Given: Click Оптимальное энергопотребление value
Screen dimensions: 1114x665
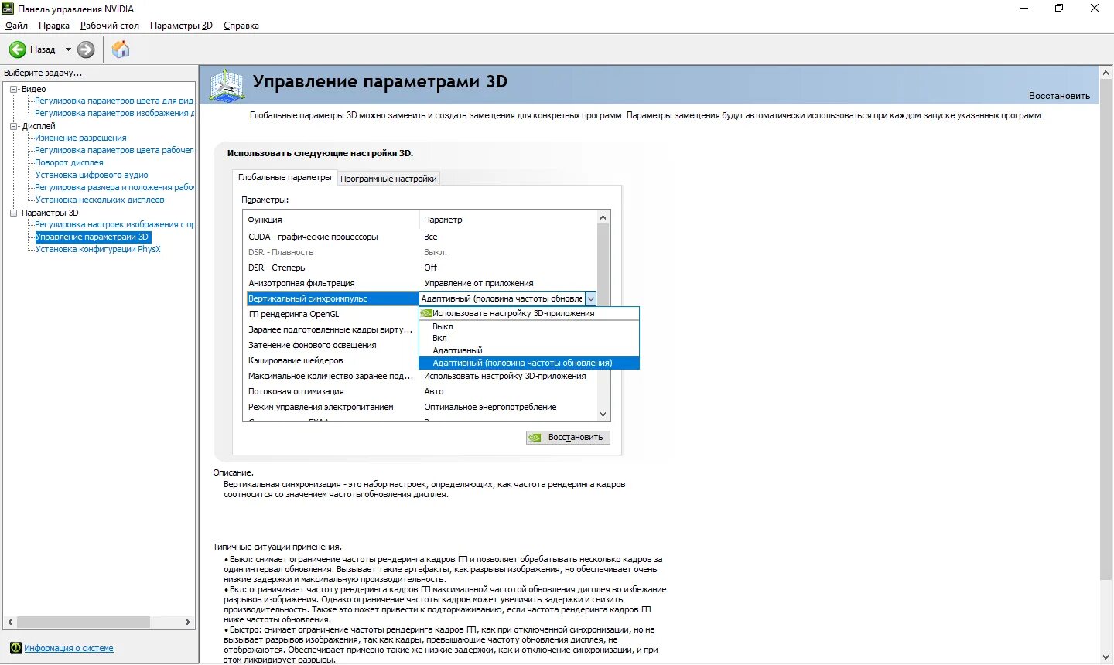Looking at the screenshot, I should [x=490, y=407].
